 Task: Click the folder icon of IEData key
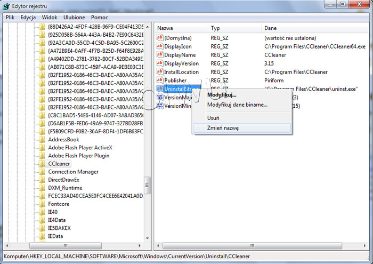click(x=42, y=236)
